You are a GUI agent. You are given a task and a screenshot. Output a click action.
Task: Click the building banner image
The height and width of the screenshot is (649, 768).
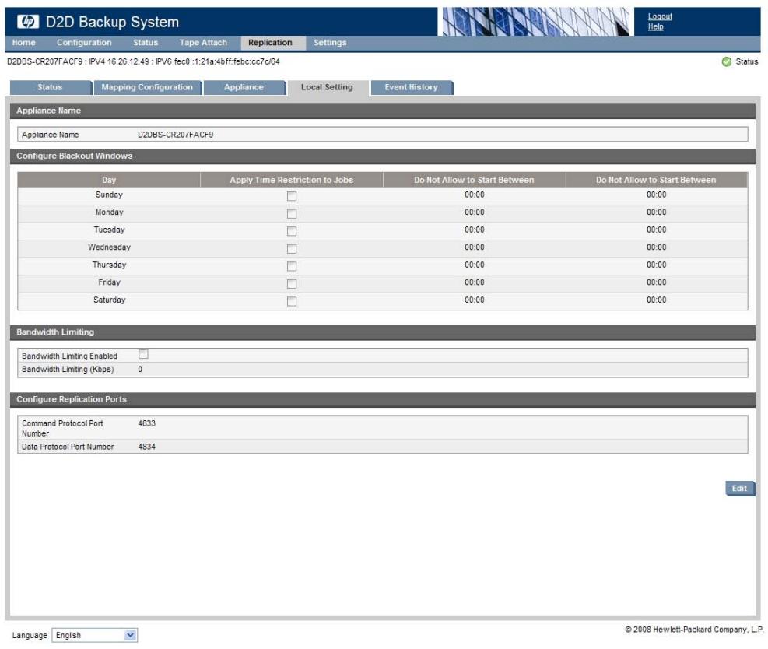click(x=536, y=22)
